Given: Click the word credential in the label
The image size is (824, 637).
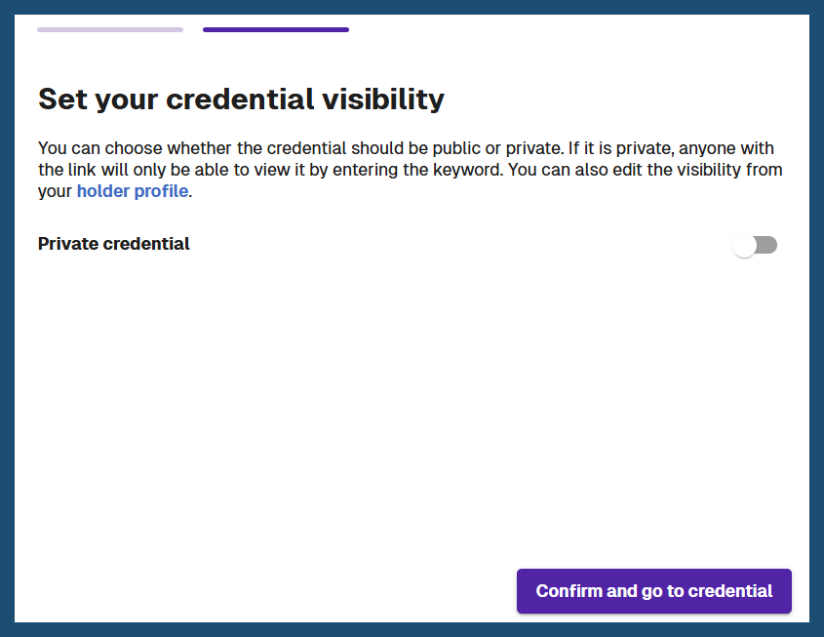Looking at the screenshot, I should coord(146,244).
